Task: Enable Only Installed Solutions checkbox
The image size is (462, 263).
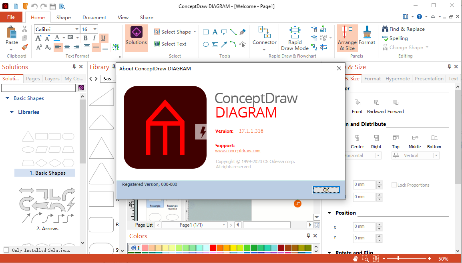Action: pyautogui.click(x=6, y=250)
